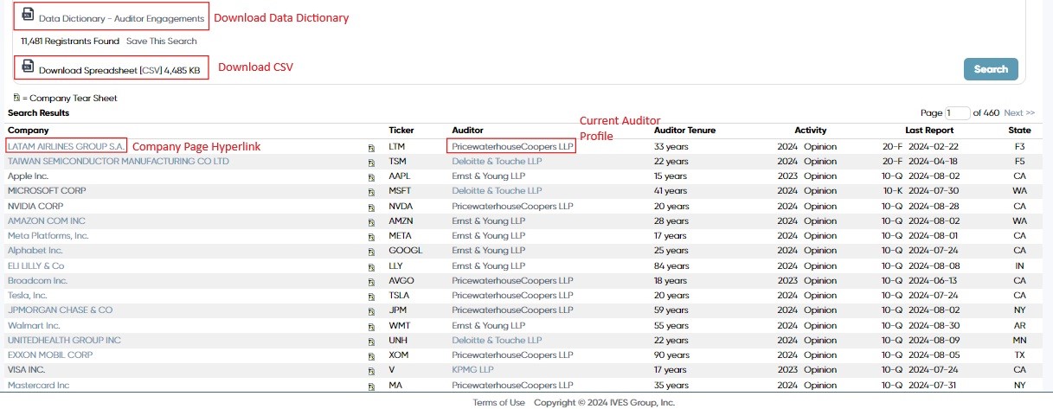Open KPMG LLP auditor link
This screenshot has height=409, width=1053.
[x=473, y=369]
